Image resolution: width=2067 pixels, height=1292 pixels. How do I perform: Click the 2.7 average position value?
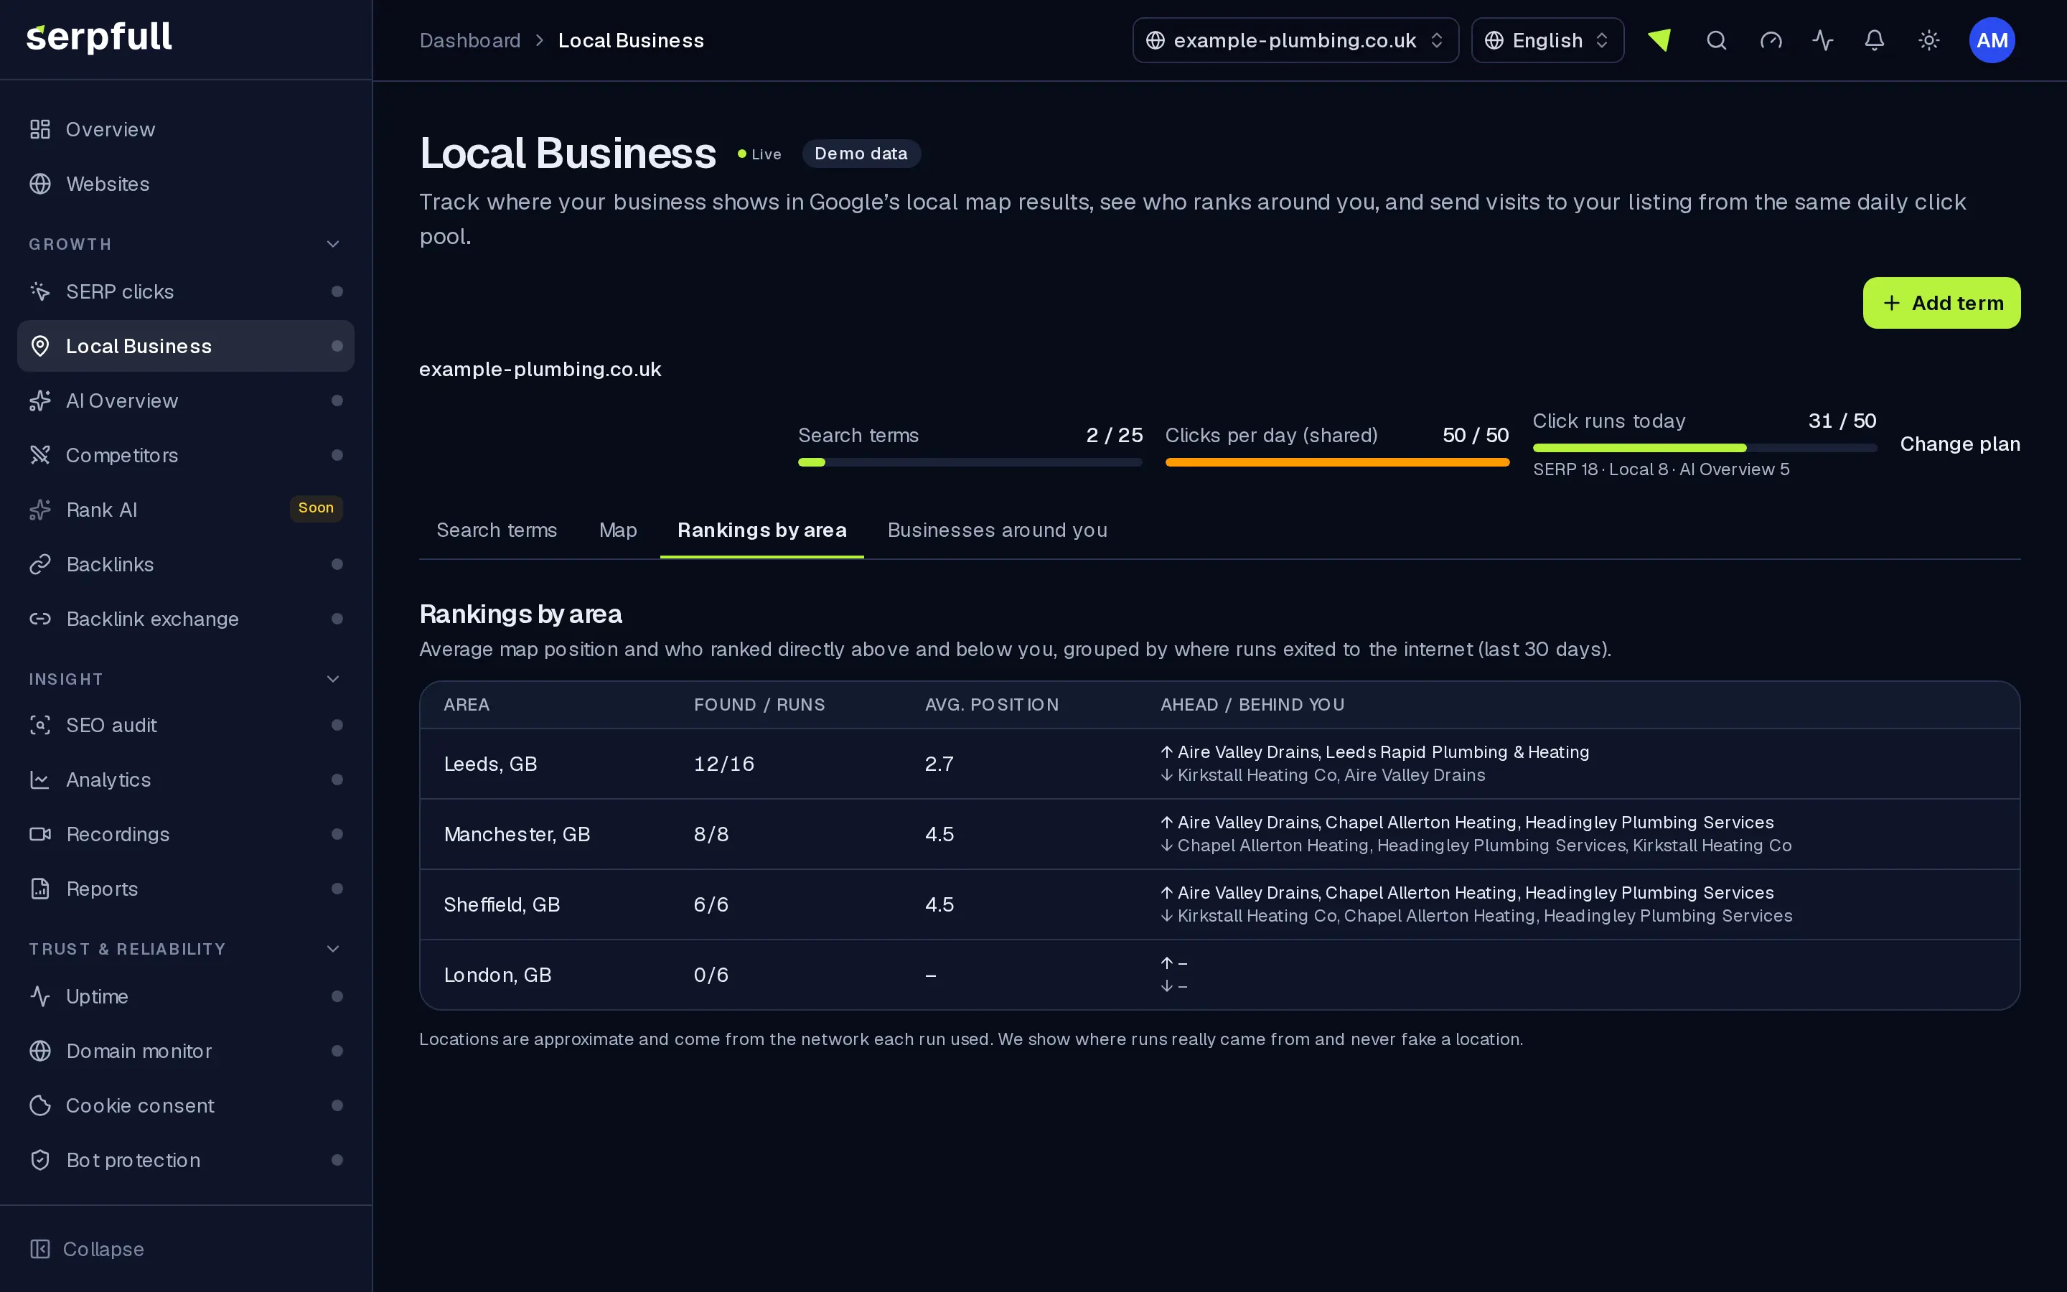(939, 764)
